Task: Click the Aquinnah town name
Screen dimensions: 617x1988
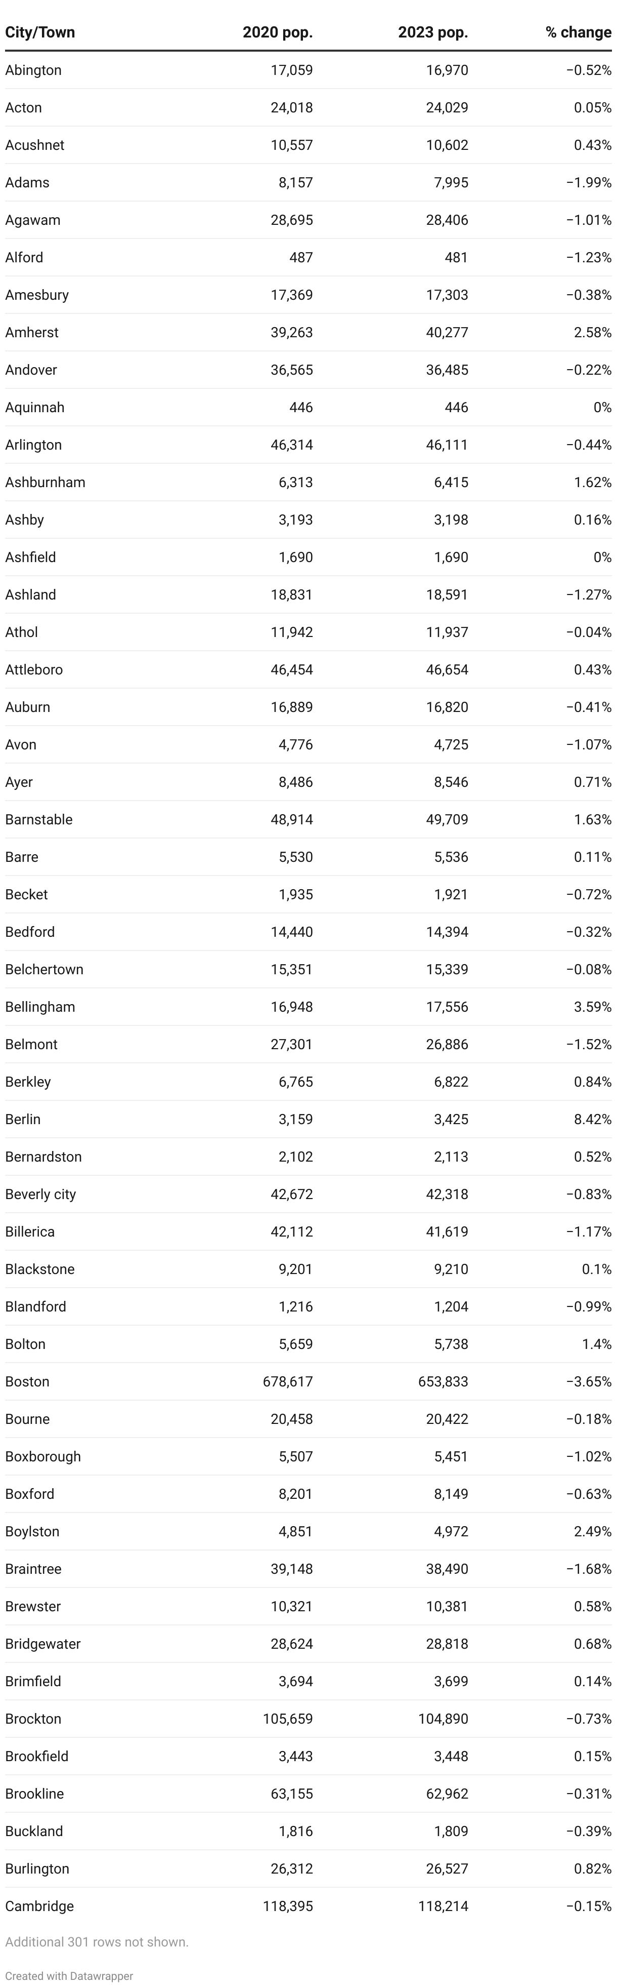Action: click(x=35, y=408)
